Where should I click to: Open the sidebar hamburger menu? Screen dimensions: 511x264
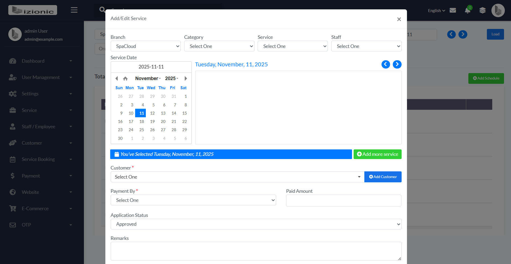[x=74, y=10]
